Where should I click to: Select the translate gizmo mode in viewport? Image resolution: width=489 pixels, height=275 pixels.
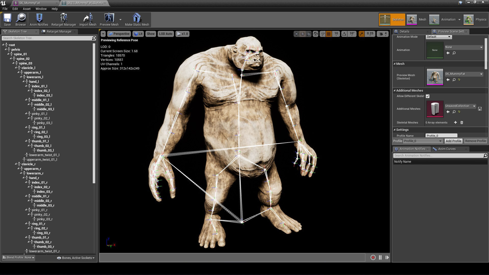point(296,34)
